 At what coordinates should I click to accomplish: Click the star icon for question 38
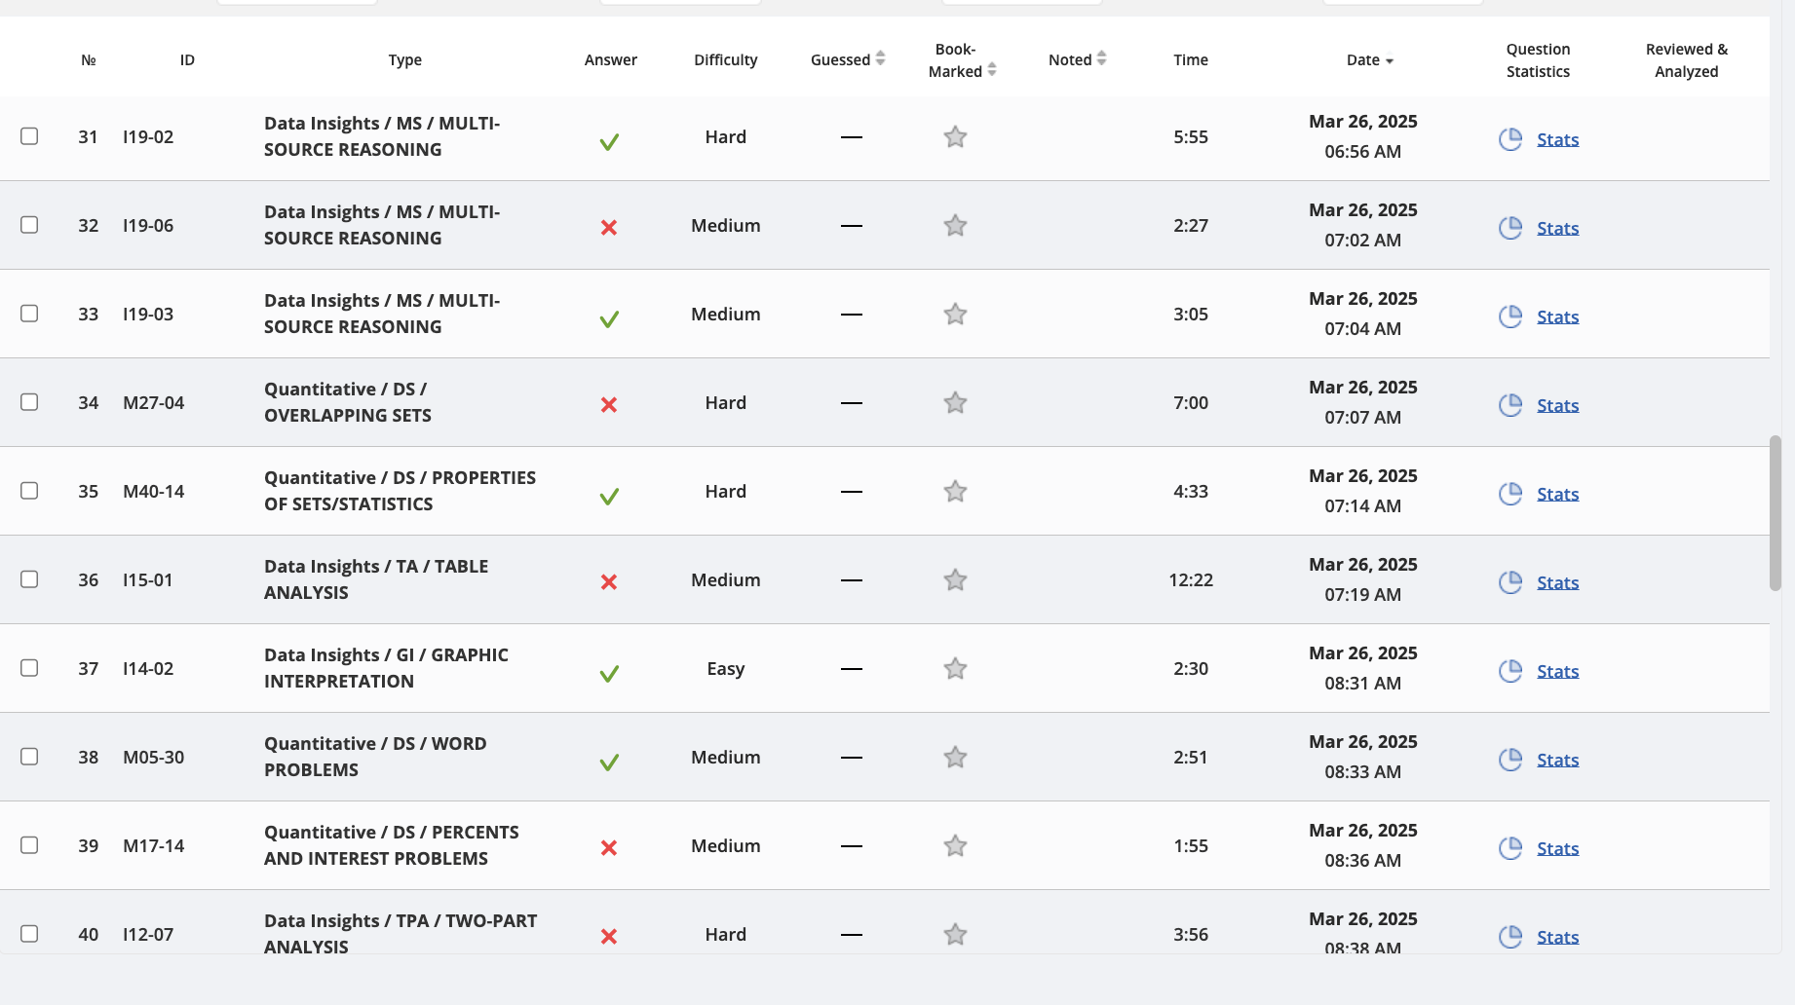955,758
